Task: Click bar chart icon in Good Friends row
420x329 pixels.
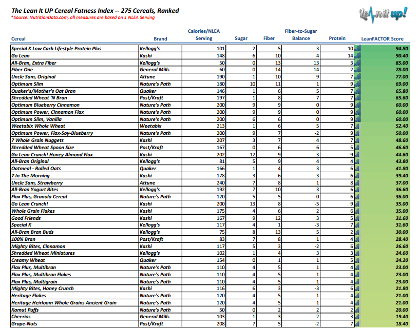Action: click(x=357, y=218)
